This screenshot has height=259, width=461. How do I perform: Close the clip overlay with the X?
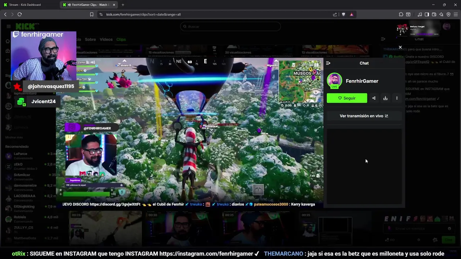400,47
